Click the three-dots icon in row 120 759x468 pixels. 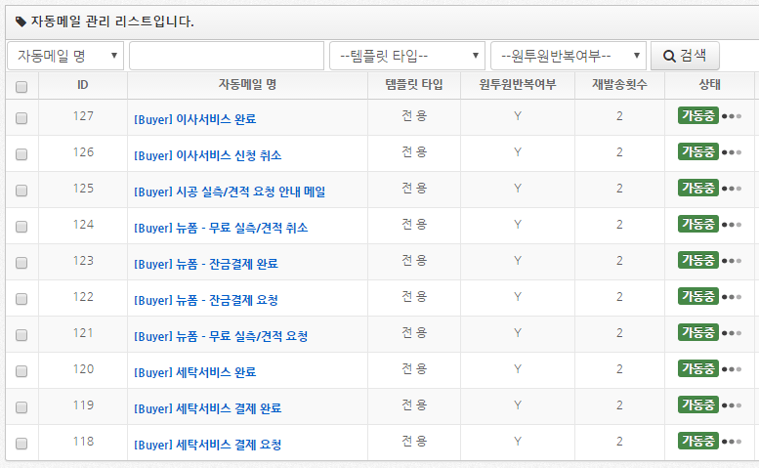732,369
